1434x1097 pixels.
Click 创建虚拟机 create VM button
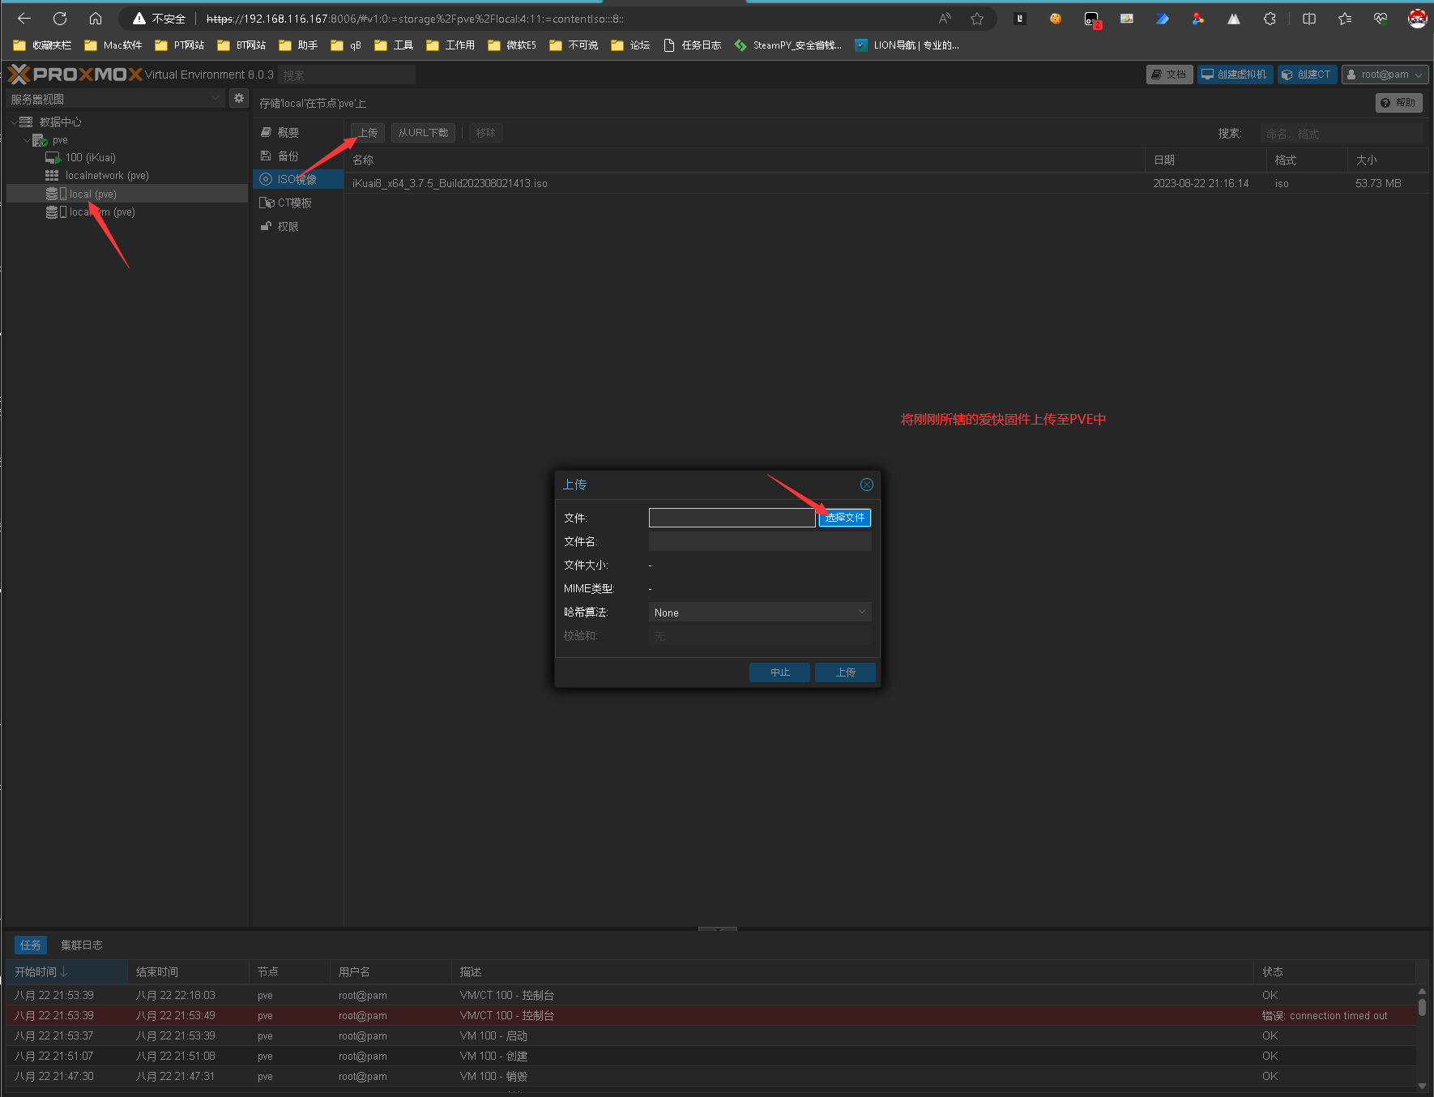tap(1235, 75)
